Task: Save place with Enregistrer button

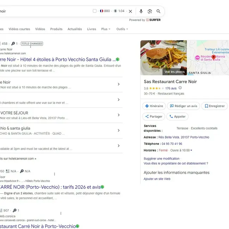Action: (x=215, y=106)
